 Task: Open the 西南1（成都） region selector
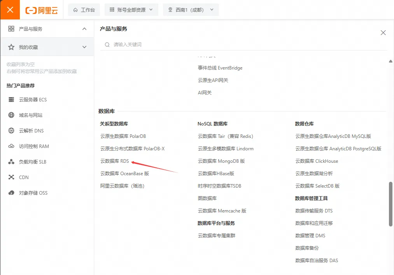tap(191, 10)
